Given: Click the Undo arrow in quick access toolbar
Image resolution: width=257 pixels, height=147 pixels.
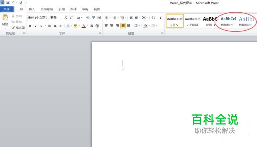Looking at the screenshot, I should point(13,3).
